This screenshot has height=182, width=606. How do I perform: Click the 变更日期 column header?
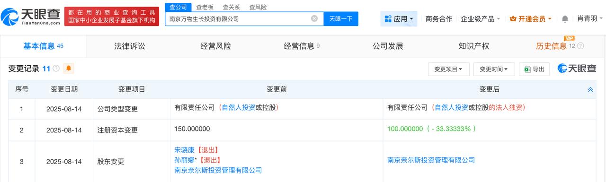click(x=64, y=89)
